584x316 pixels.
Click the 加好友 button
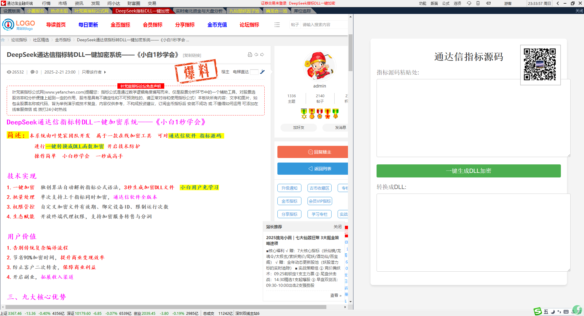pos(298,128)
